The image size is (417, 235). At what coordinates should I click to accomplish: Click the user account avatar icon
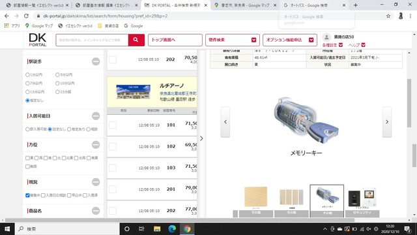pyautogui.click(x=326, y=37)
